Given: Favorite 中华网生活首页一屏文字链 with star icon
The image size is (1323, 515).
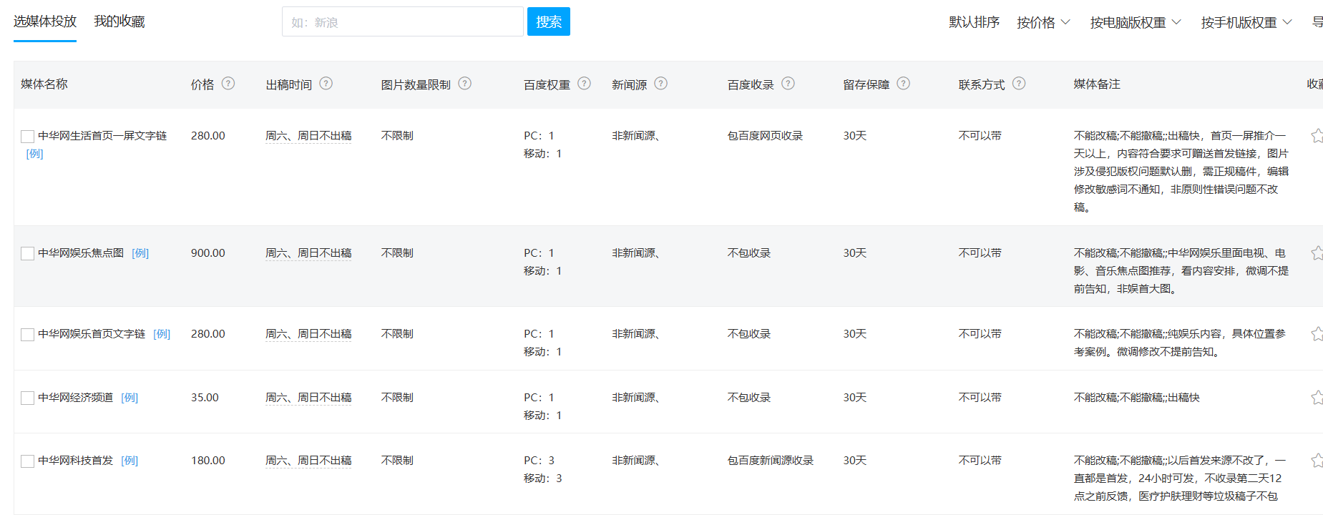Looking at the screenshot, I should point(1317,135).
